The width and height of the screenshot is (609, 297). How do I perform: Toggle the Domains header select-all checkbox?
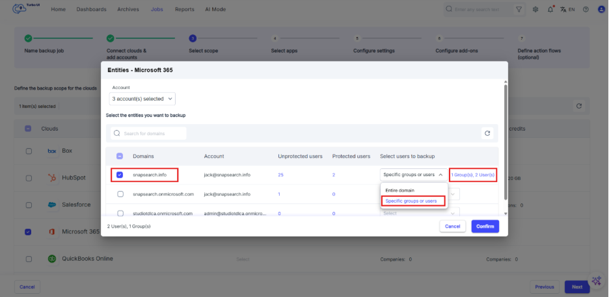[x=120, y=156]
